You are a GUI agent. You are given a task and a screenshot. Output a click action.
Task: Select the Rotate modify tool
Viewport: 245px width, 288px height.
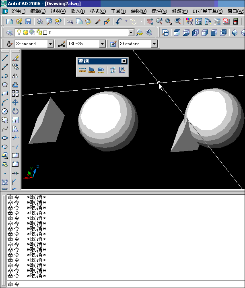pos(15,111)
